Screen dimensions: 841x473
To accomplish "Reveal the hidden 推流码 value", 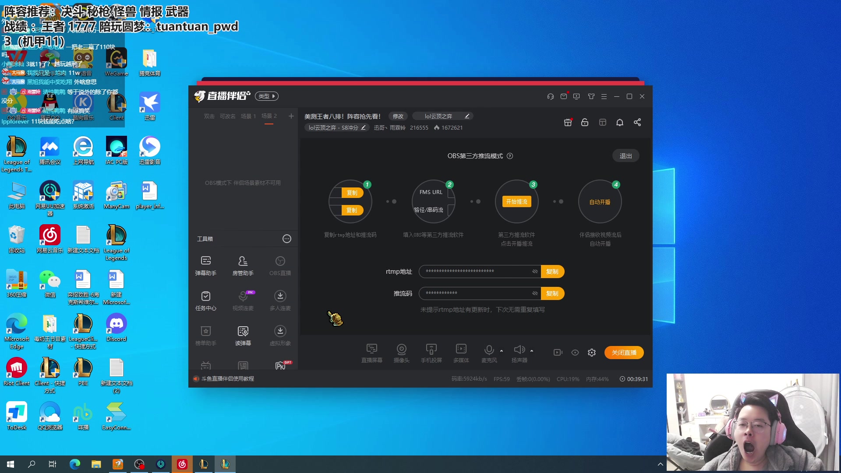I will [535, 293].
